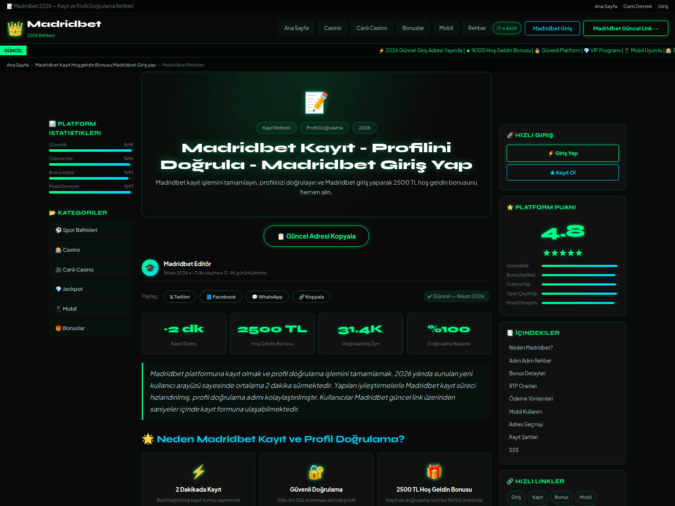Click the Madridbet Editör avatar icon

150,268
